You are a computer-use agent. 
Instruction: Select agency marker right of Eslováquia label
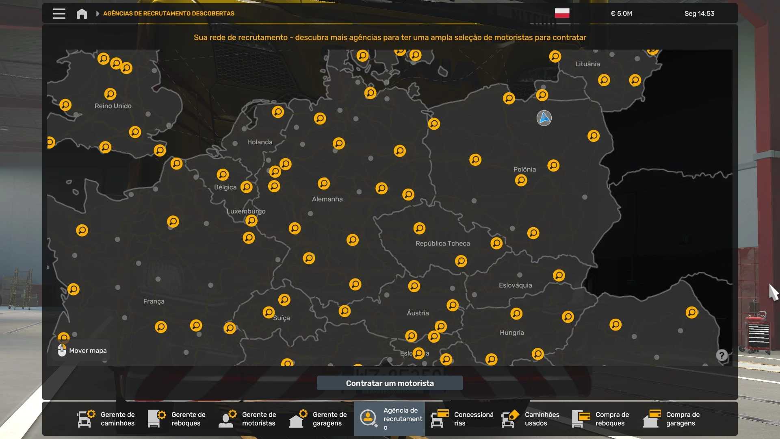(559, 276)
